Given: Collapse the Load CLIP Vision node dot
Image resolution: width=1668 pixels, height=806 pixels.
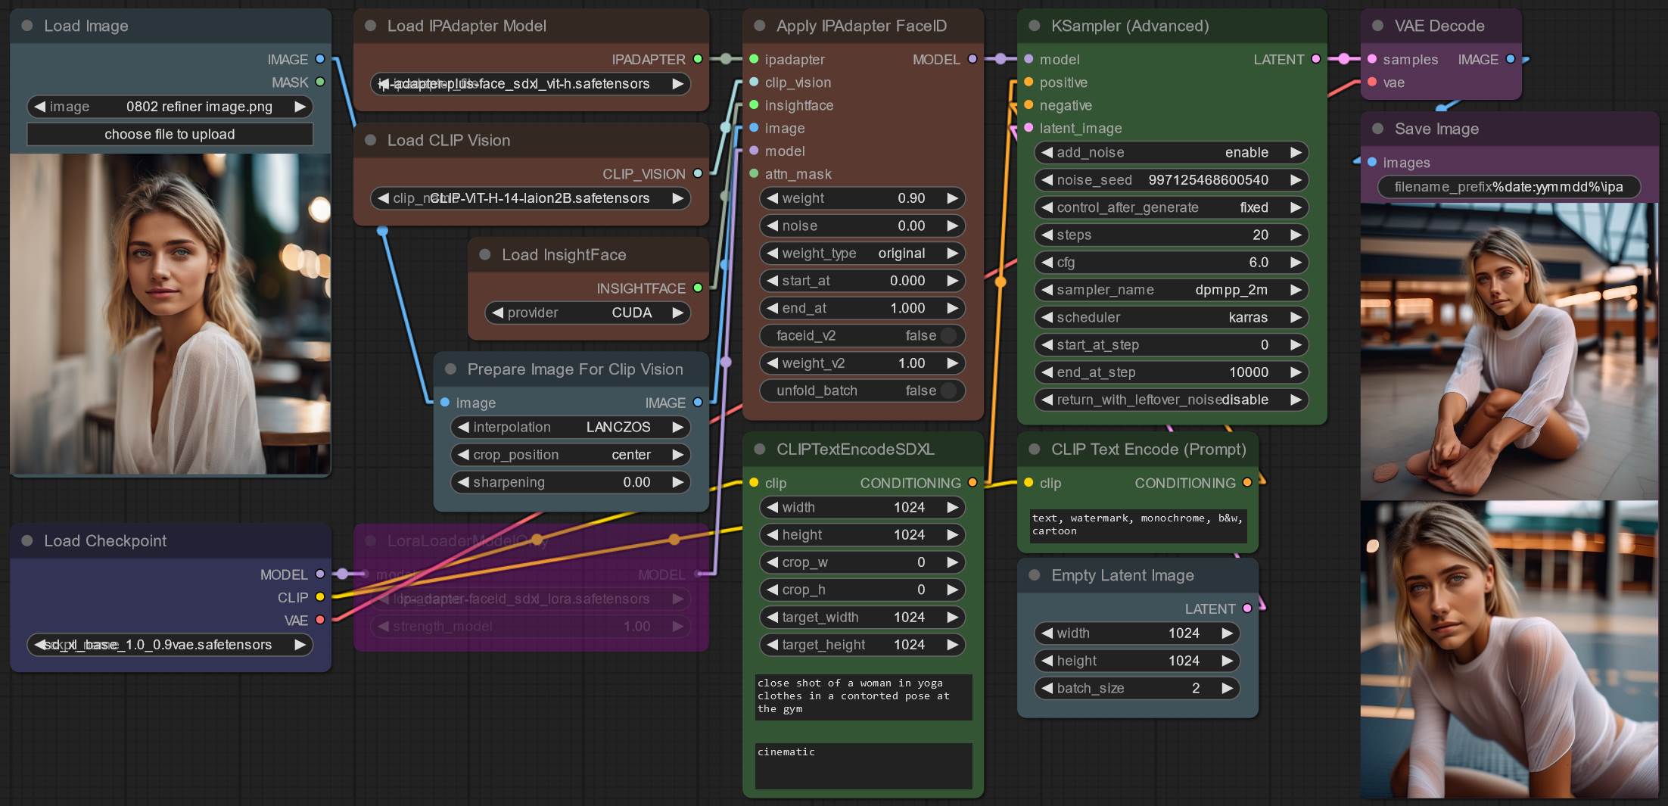Looking at the screenshot, I should (371, 140).
